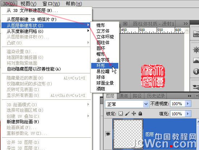This screenshot has width=199, height=150.
Task: Toggle lock position move icon
Action: pos(134,113)
